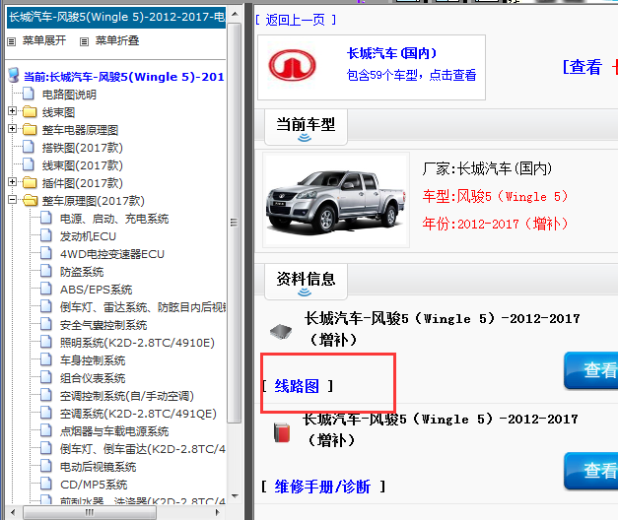This screenshot has height=520, width=618.
Task: Click the tree panel vertical scrollbar thumb
Action: 235,223
